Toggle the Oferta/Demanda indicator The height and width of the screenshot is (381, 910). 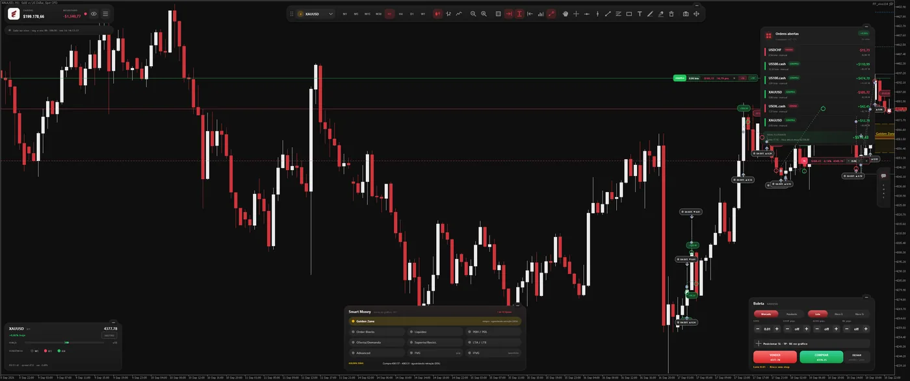coord(377,342)
